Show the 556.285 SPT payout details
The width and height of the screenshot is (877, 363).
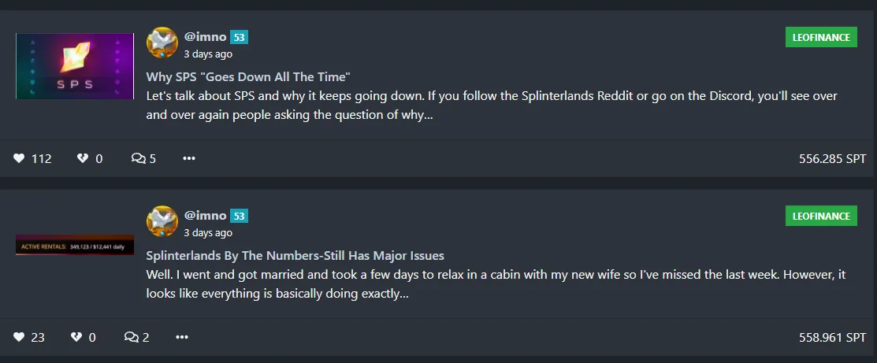[832, 159]
